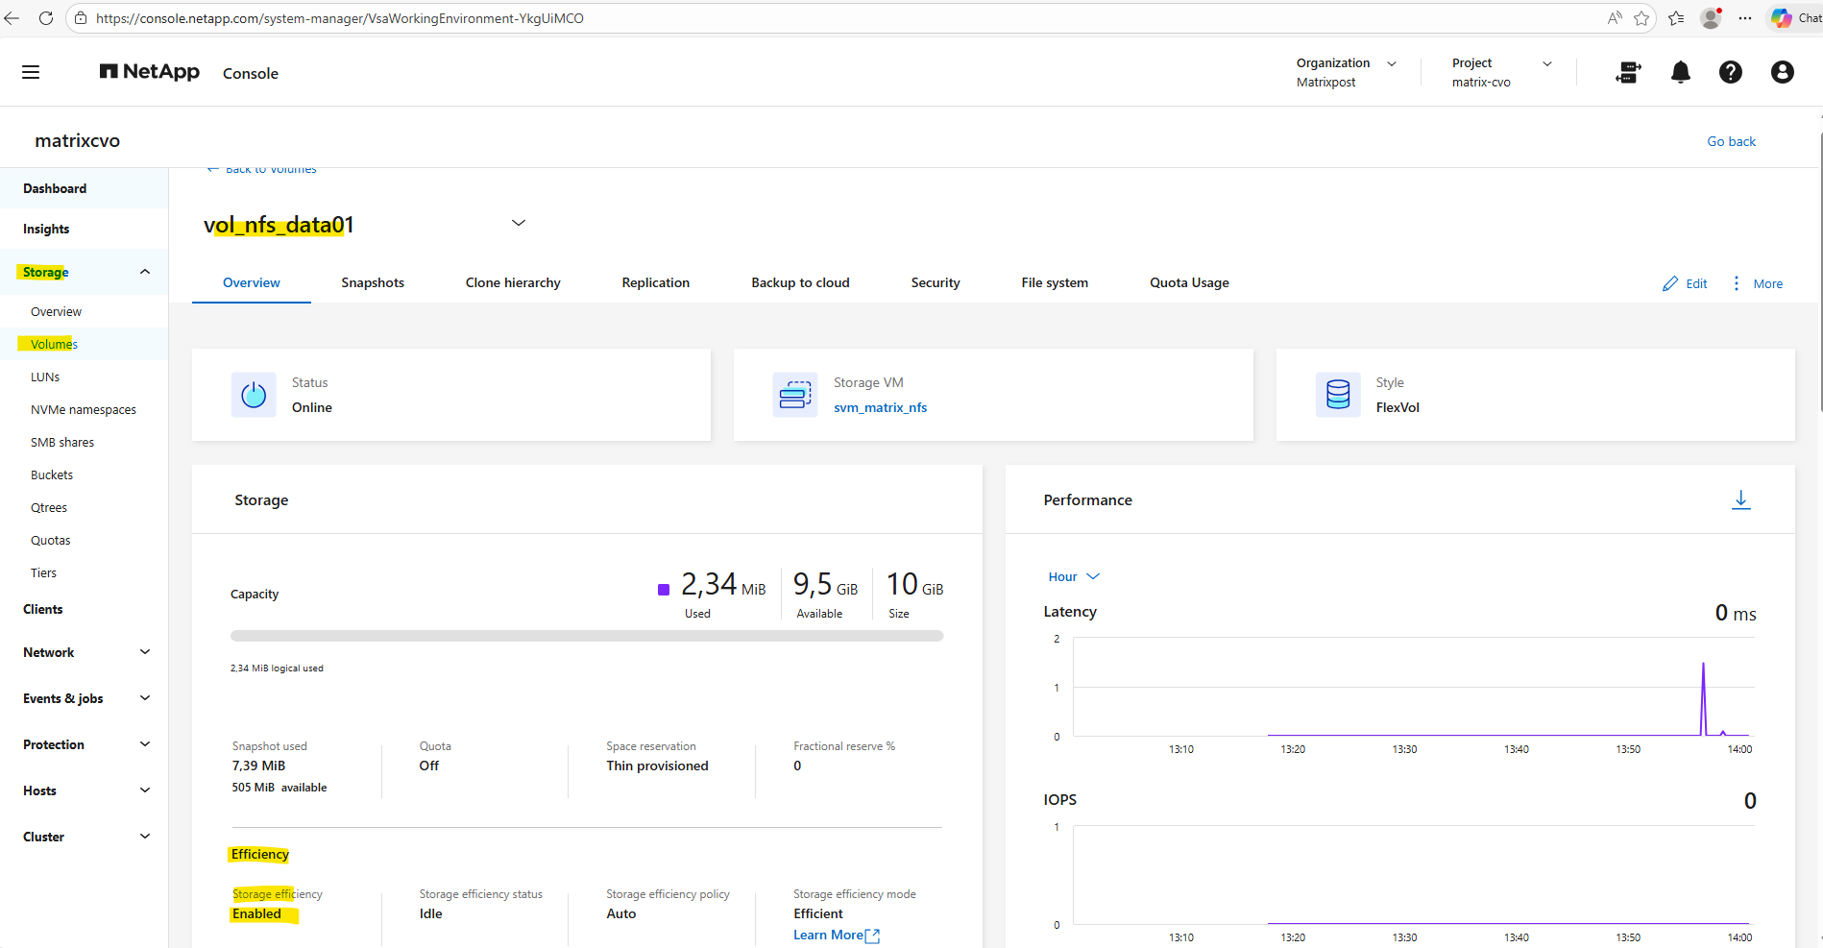Click the notifications bell icon
Viewport: 1823px width, 948px height.
pyautogui.click(x=1680, y=72)
